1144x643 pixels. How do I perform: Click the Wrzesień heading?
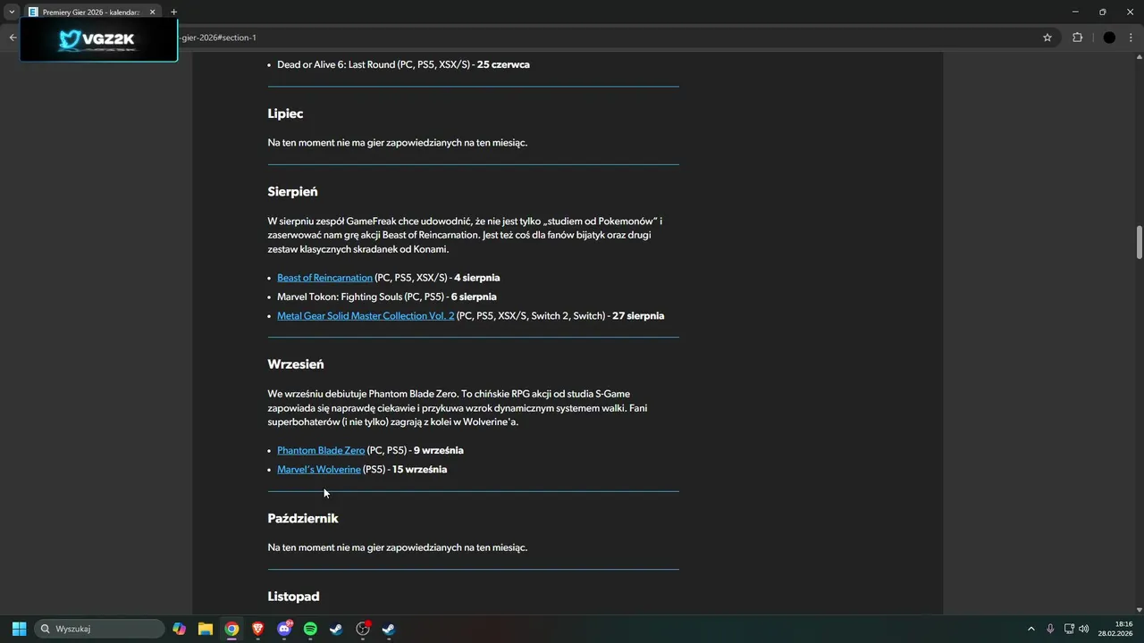pos(296,364)
